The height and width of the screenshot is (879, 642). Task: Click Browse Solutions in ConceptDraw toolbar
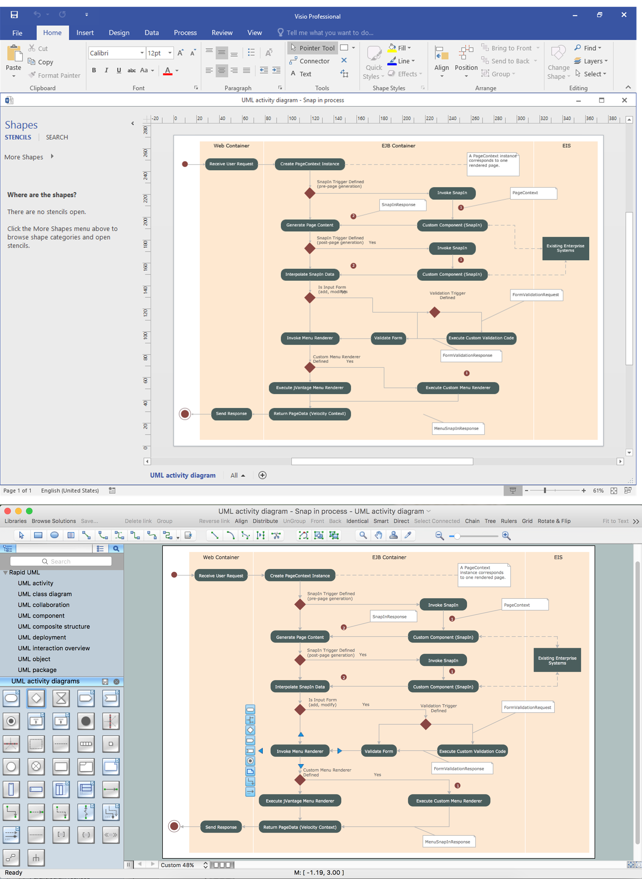pyautogui.click(x=54, y=521)
